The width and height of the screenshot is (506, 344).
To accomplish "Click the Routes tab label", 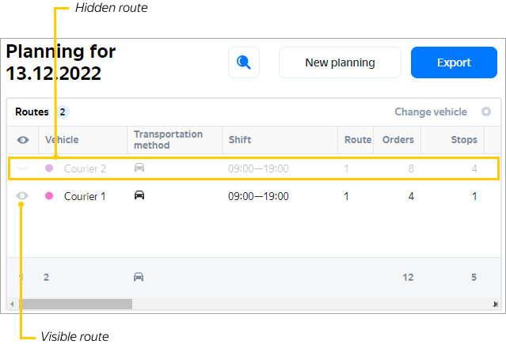I will [x=32, y=112].
